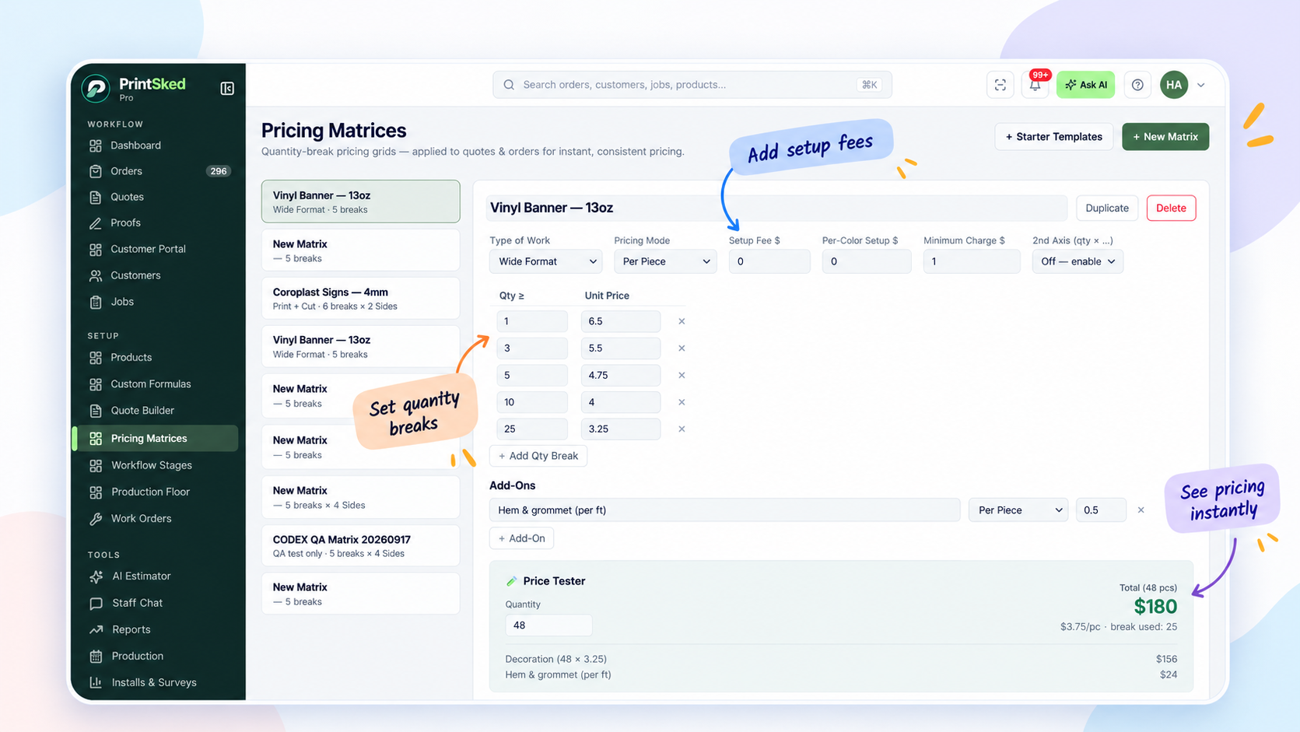Screen dimensions: 1300x732
Task: Open Customer Portal in sidebar
Action: click(x=156, y=249)
